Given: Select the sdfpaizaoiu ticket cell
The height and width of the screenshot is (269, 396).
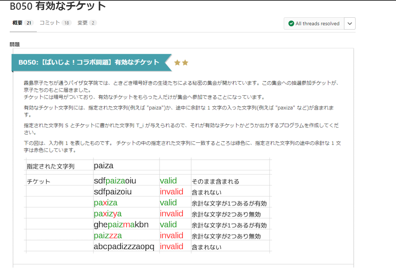Looking at the screenshot, I should [x=115, y=181].
